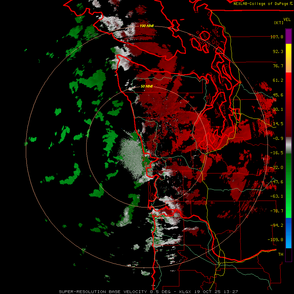Click the yellow segment of the color bar
The height and width of the screenshot is (294, 294).
(x=288, y=51)
